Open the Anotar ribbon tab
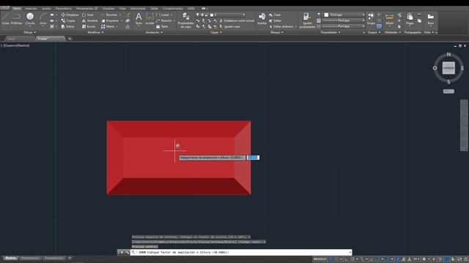 pos(46,8)
